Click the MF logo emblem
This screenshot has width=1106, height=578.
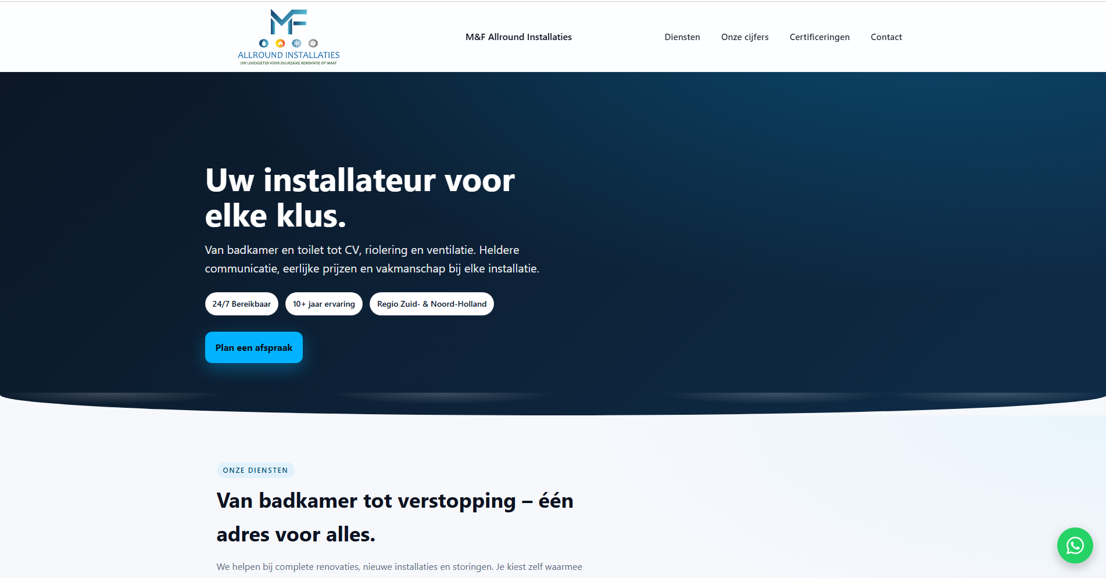pyautogui.click(x=288, y=21)
